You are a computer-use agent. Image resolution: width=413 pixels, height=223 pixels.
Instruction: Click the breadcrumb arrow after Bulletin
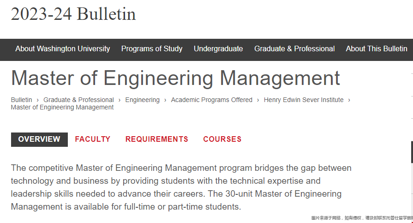(38, 100)
